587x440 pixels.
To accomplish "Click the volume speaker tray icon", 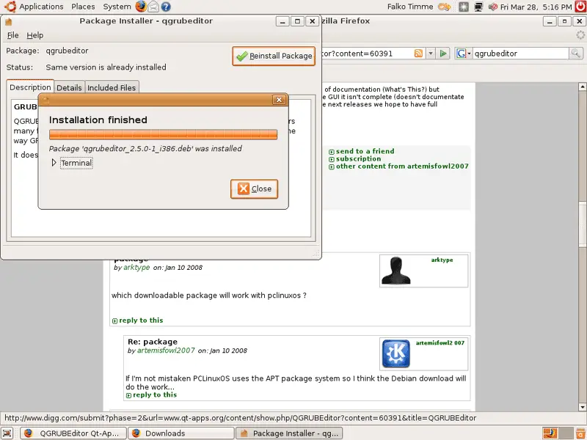I will pos(493,7).
